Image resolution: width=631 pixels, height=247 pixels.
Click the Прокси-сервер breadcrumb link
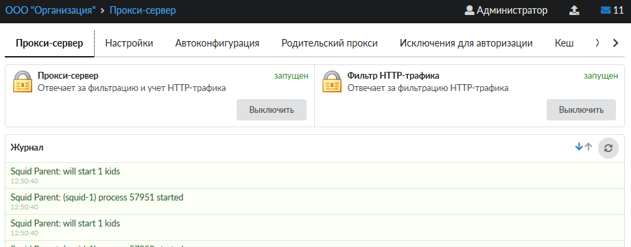143,10
